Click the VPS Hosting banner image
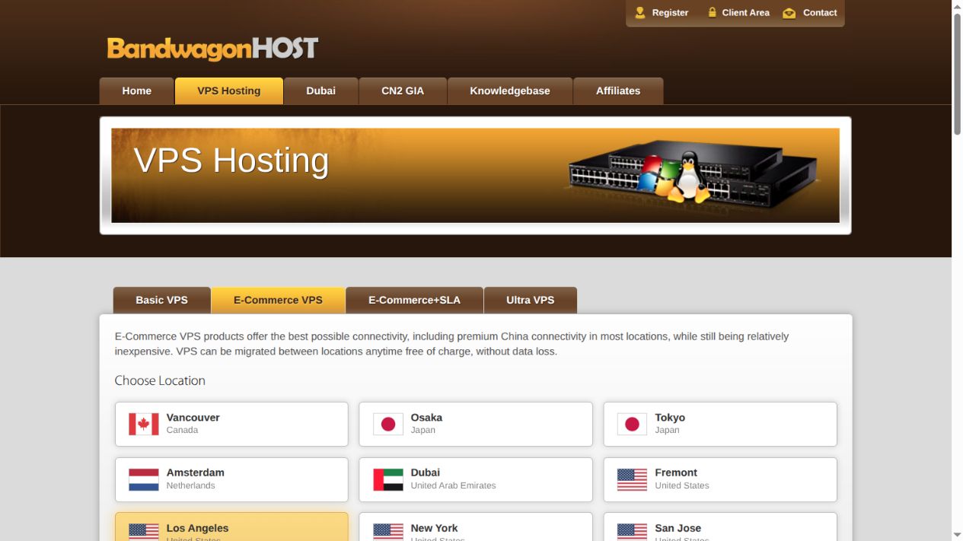 tap(475, 175)
